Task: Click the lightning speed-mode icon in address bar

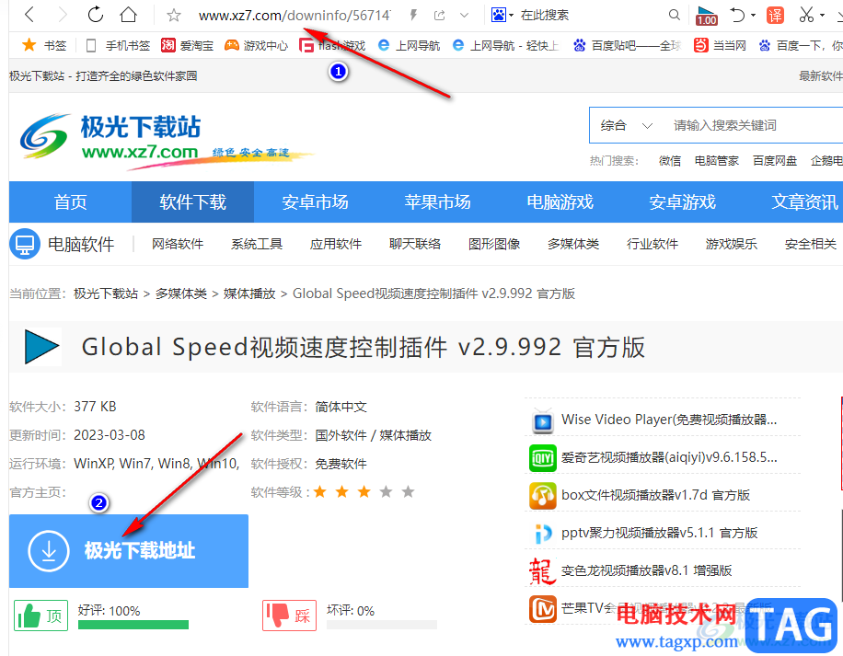Action: tap(413, 15)
